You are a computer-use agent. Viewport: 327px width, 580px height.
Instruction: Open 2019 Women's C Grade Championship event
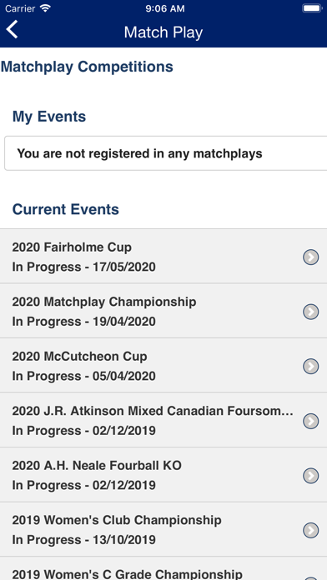(x=163, y=568)
